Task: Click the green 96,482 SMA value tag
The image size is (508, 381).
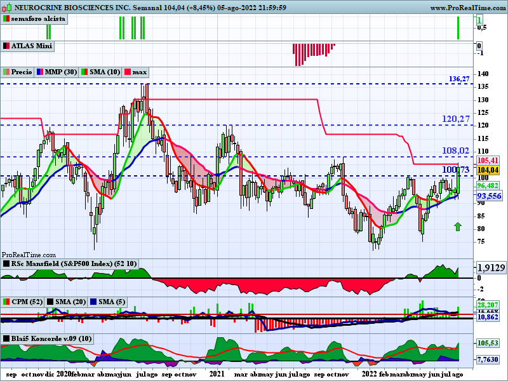Action: [488, 185]
